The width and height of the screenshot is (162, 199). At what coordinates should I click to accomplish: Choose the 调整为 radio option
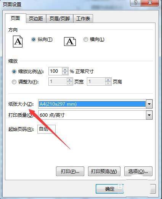(14, 82)
